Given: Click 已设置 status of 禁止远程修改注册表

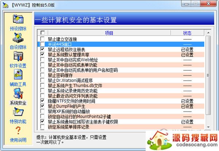Looking at the screenshot, I should (x=187, y=50).
